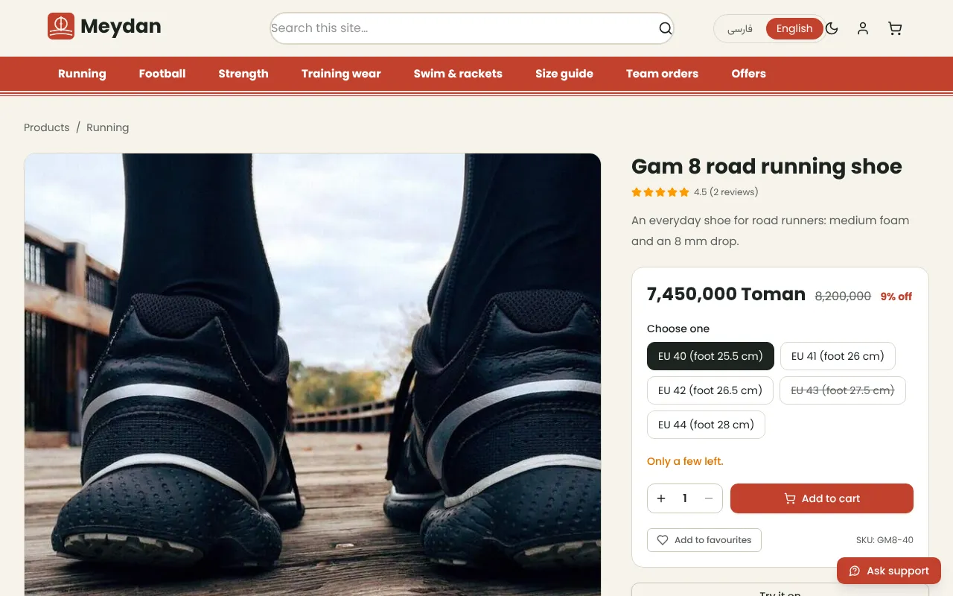Click the struck-through 8,200,000 price
953x596 pixels.
pos(843,296)
